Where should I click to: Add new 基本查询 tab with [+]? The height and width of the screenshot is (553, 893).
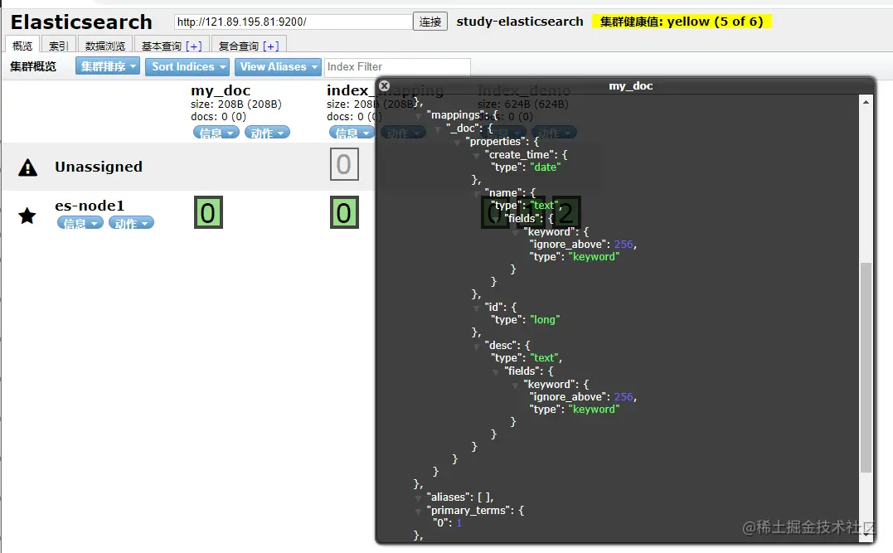[x=194, y=46]
